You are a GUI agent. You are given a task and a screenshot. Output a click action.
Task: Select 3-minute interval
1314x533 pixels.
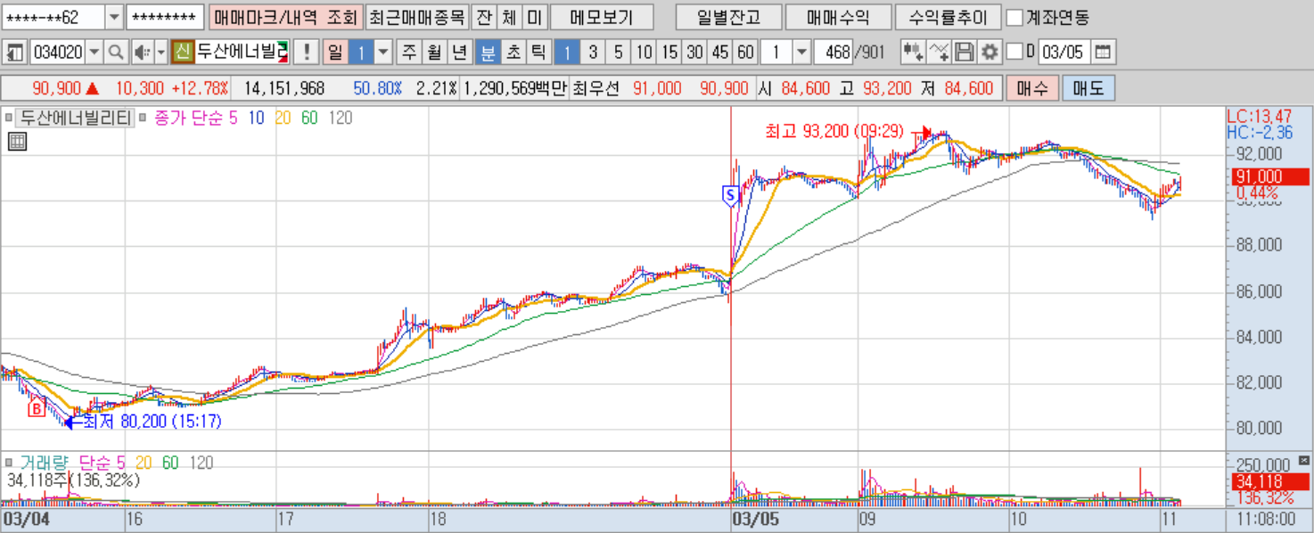click(x=593, y=52)
